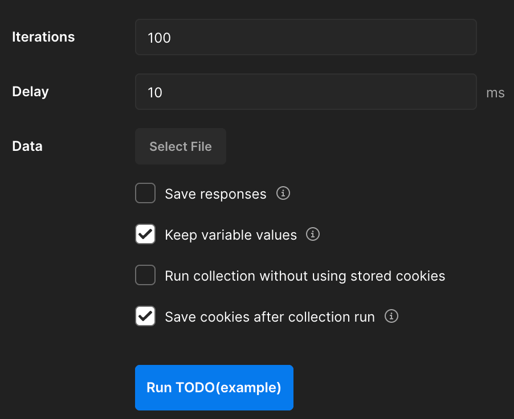Uncheck the Keep variable values checkbox
Image resolution: width=514 pixels, height=419 pixels.
click(145, 235)
